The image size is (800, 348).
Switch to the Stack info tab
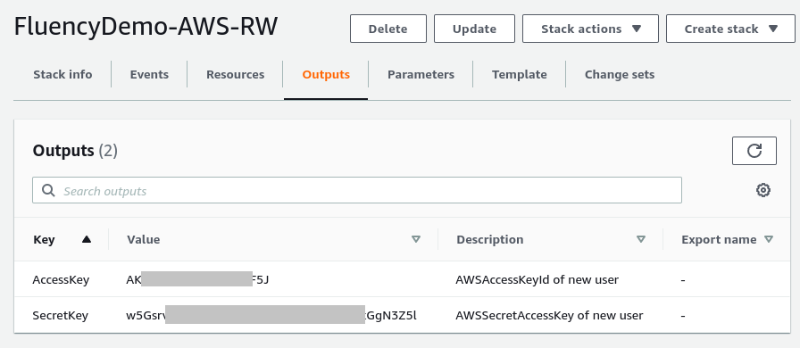[x=62, y=74]
